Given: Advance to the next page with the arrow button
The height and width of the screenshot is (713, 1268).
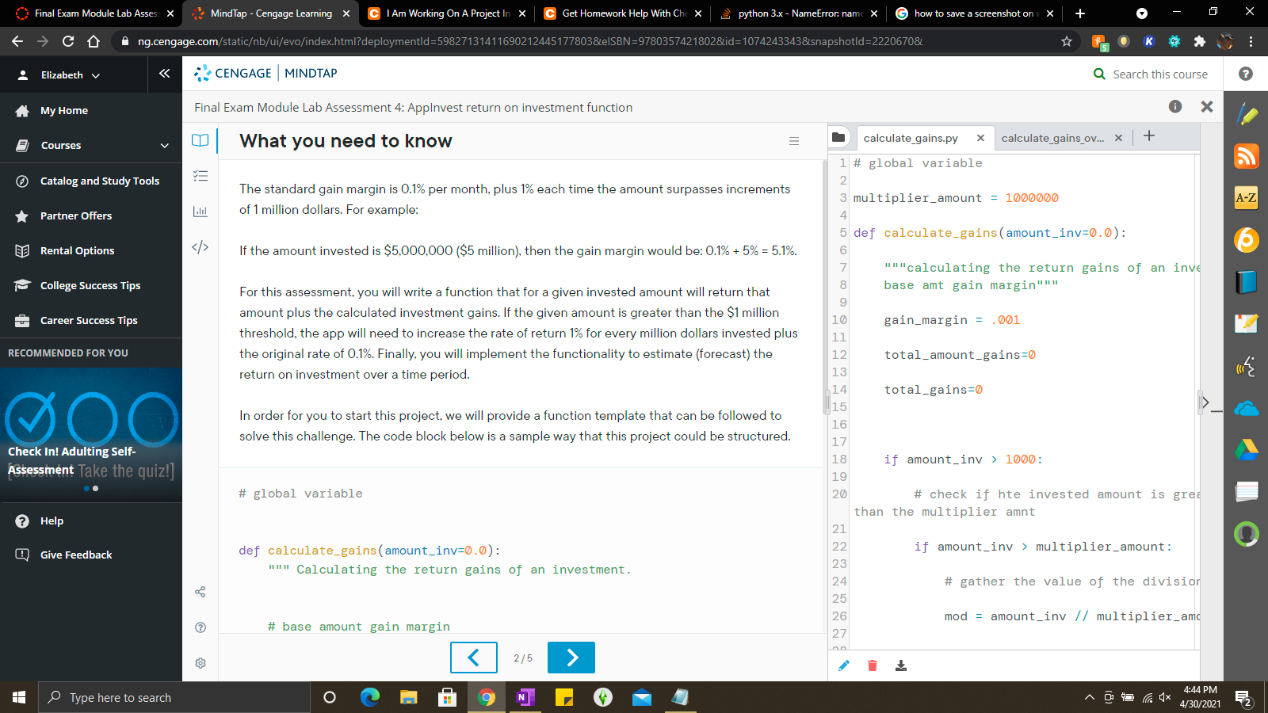Looking at the screenshot, I should click(571, 658).
